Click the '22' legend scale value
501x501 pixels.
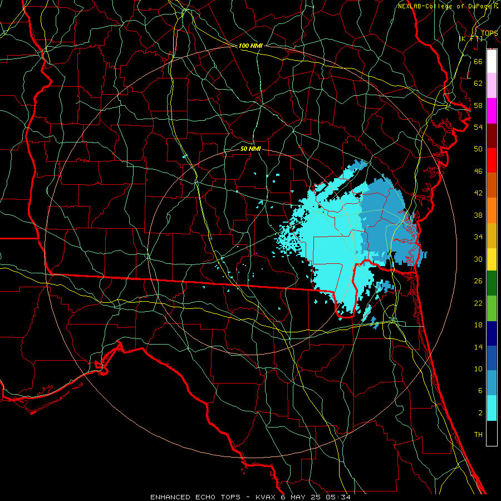tap(478, 303)
